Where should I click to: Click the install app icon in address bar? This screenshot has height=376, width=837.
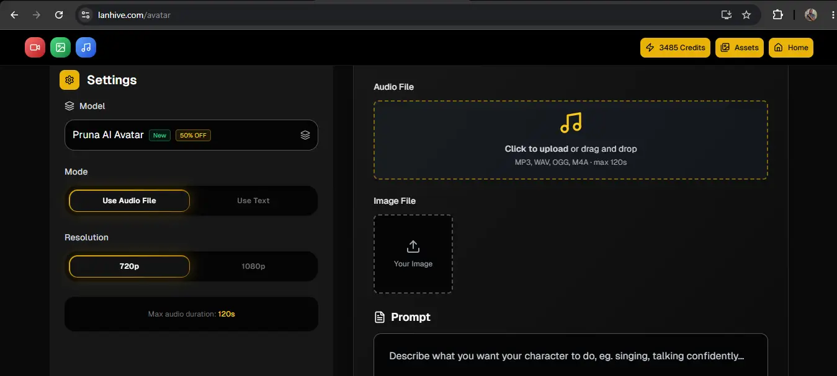[x=726, y=15]
